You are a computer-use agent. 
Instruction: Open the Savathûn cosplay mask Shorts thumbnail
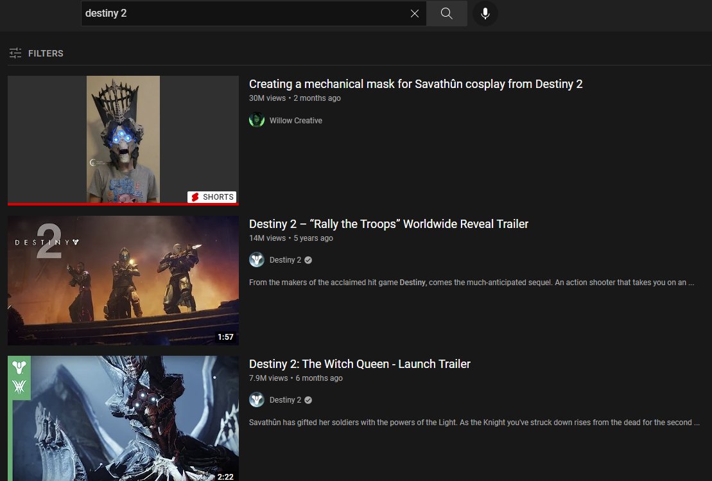(123, 139)
